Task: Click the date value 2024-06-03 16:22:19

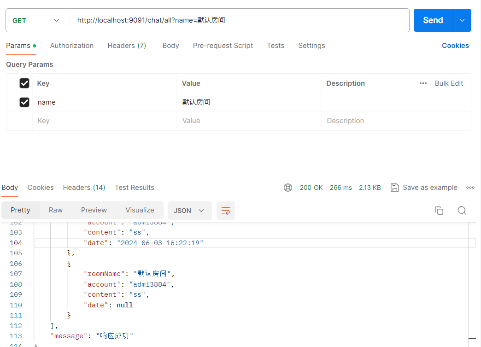Action: (160, 243)
